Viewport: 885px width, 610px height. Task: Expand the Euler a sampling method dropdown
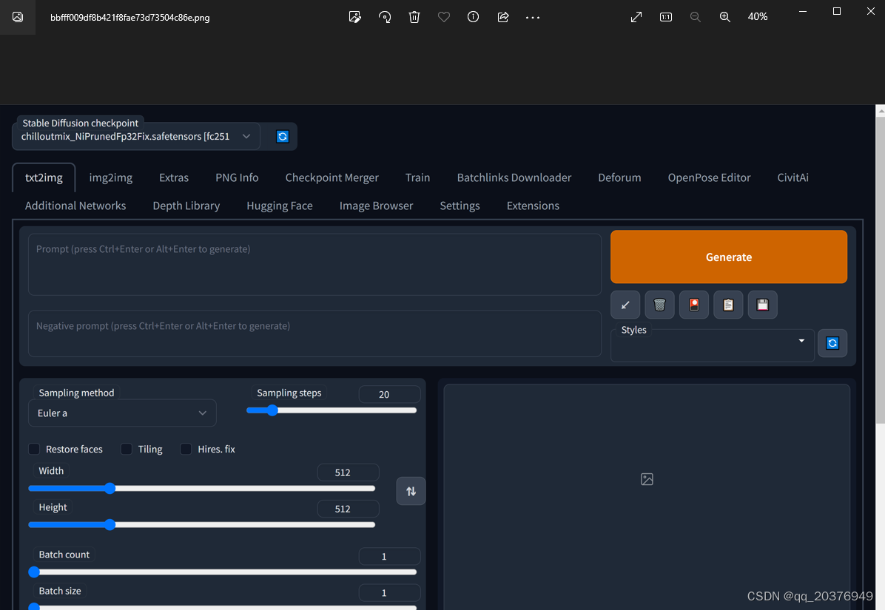(x=123, y=413)
